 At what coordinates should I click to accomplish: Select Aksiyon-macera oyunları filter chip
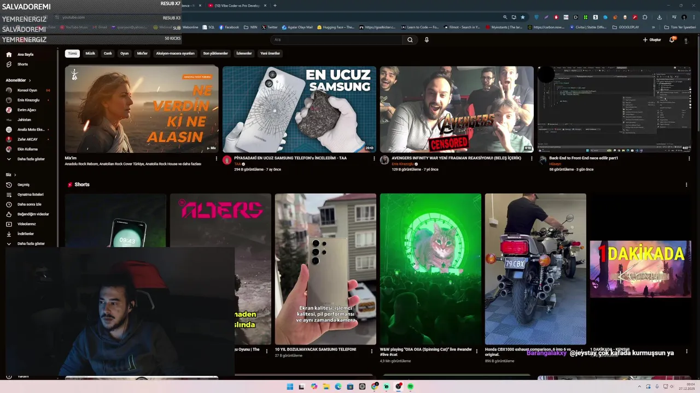tap(175, 53)
